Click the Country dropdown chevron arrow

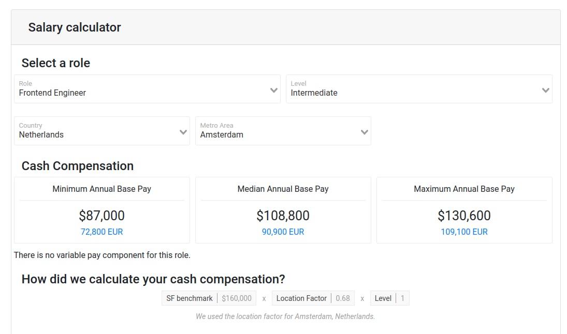pos(183,132)
